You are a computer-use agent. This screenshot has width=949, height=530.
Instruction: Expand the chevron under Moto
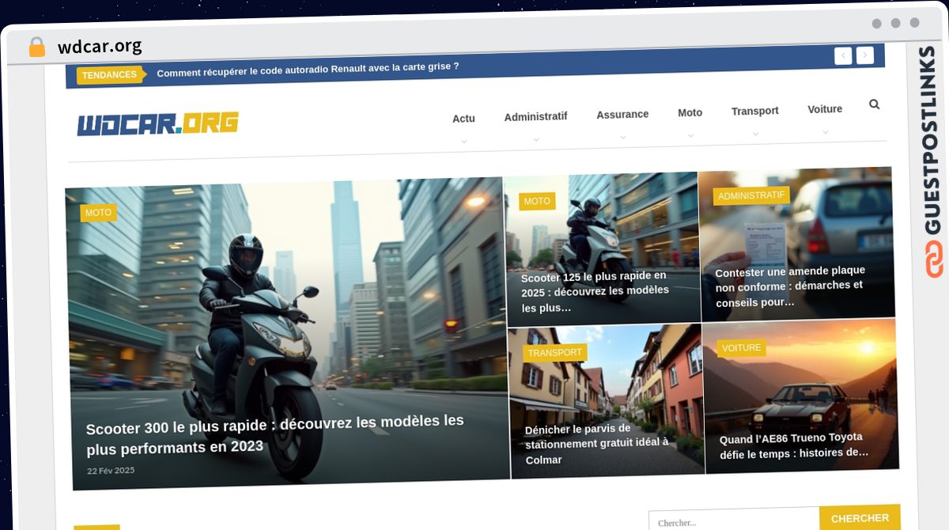pyautogui.click(x=690, y=135)
